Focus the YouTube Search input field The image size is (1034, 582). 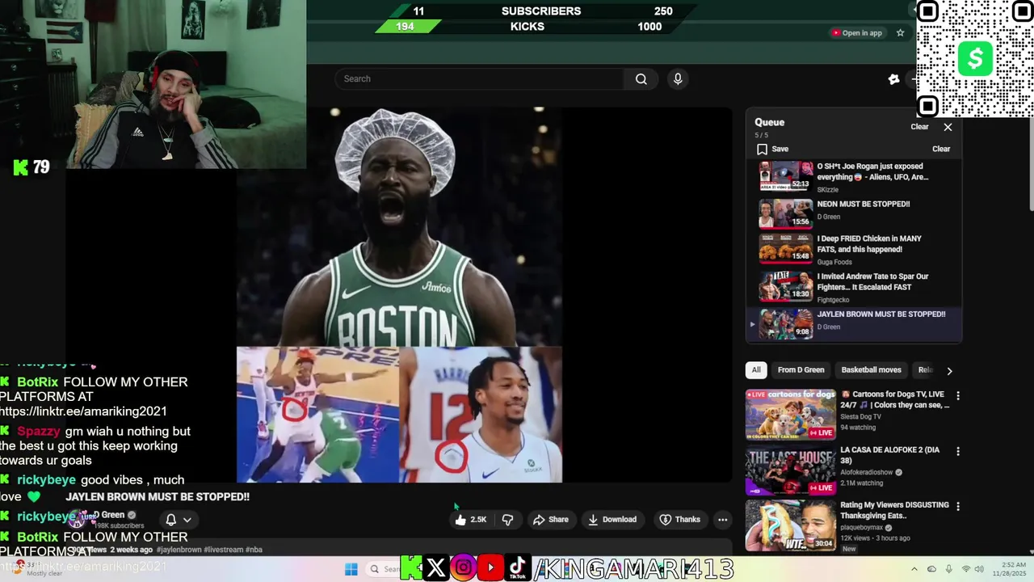tap(481, 78)
